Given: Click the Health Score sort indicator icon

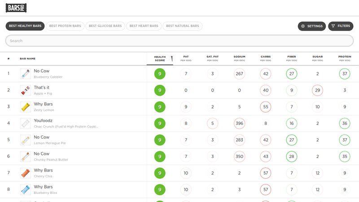Looking at the screenshot, I should pyautogui.click(x=172, y=59).
